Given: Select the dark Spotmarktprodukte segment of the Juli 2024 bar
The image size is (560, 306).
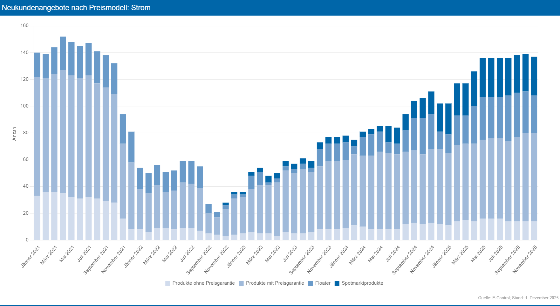Looking at the screenshot, I should (397, 135).
